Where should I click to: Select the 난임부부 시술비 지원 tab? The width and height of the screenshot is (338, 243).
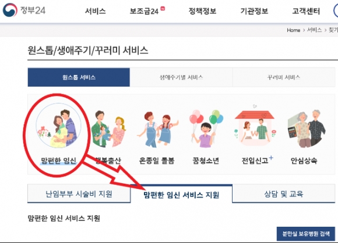[x=79, y=194]
